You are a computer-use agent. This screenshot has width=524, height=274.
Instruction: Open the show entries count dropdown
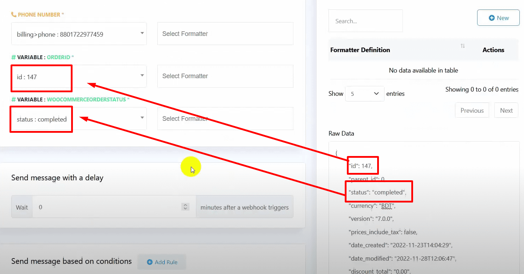[364, 94]
